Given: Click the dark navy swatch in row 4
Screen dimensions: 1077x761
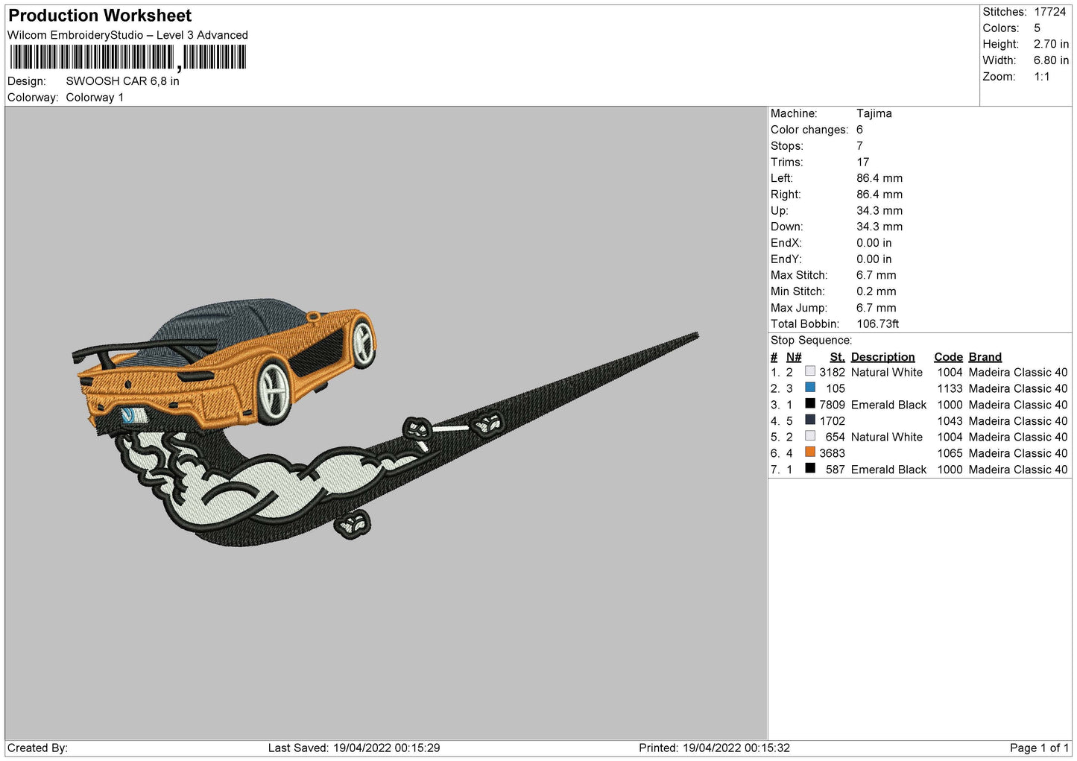Looking at the screenshot, I should coord(810,420).
